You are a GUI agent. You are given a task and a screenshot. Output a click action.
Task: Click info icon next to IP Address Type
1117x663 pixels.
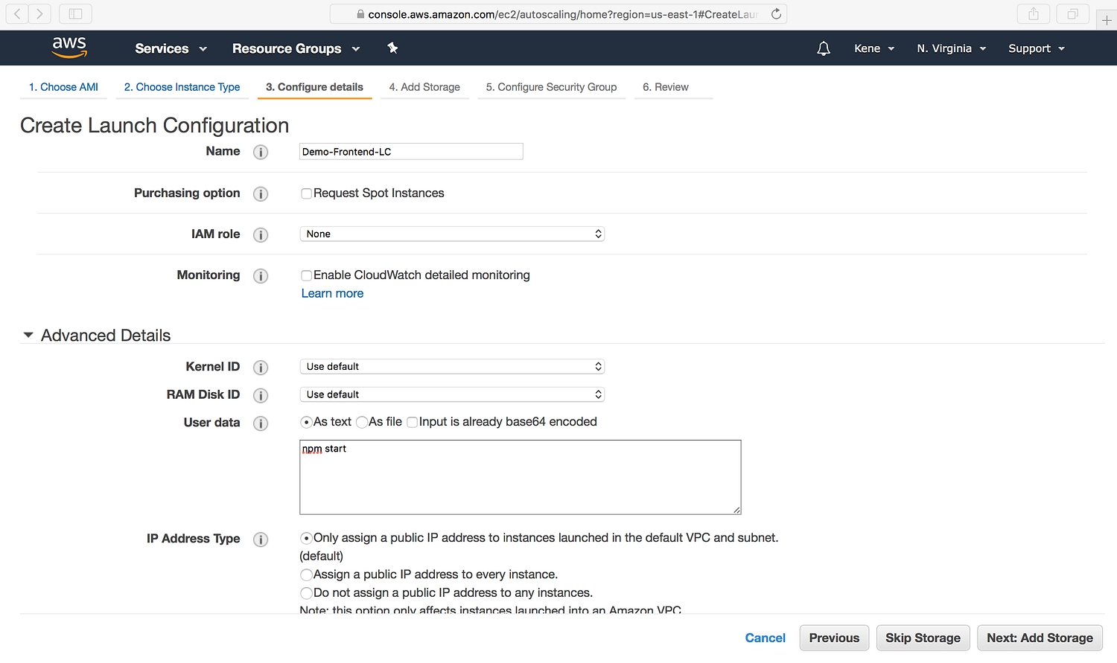click(261, 539)
